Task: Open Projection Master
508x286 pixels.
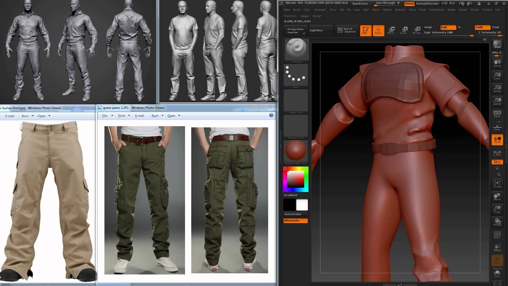Action: click(295, 31)
